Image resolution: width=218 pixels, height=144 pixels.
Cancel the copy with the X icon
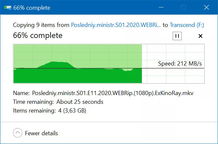point(200,36)
